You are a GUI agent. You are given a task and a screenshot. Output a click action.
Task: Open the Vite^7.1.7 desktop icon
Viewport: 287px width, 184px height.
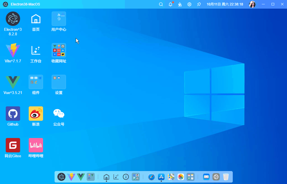point(13,50)
